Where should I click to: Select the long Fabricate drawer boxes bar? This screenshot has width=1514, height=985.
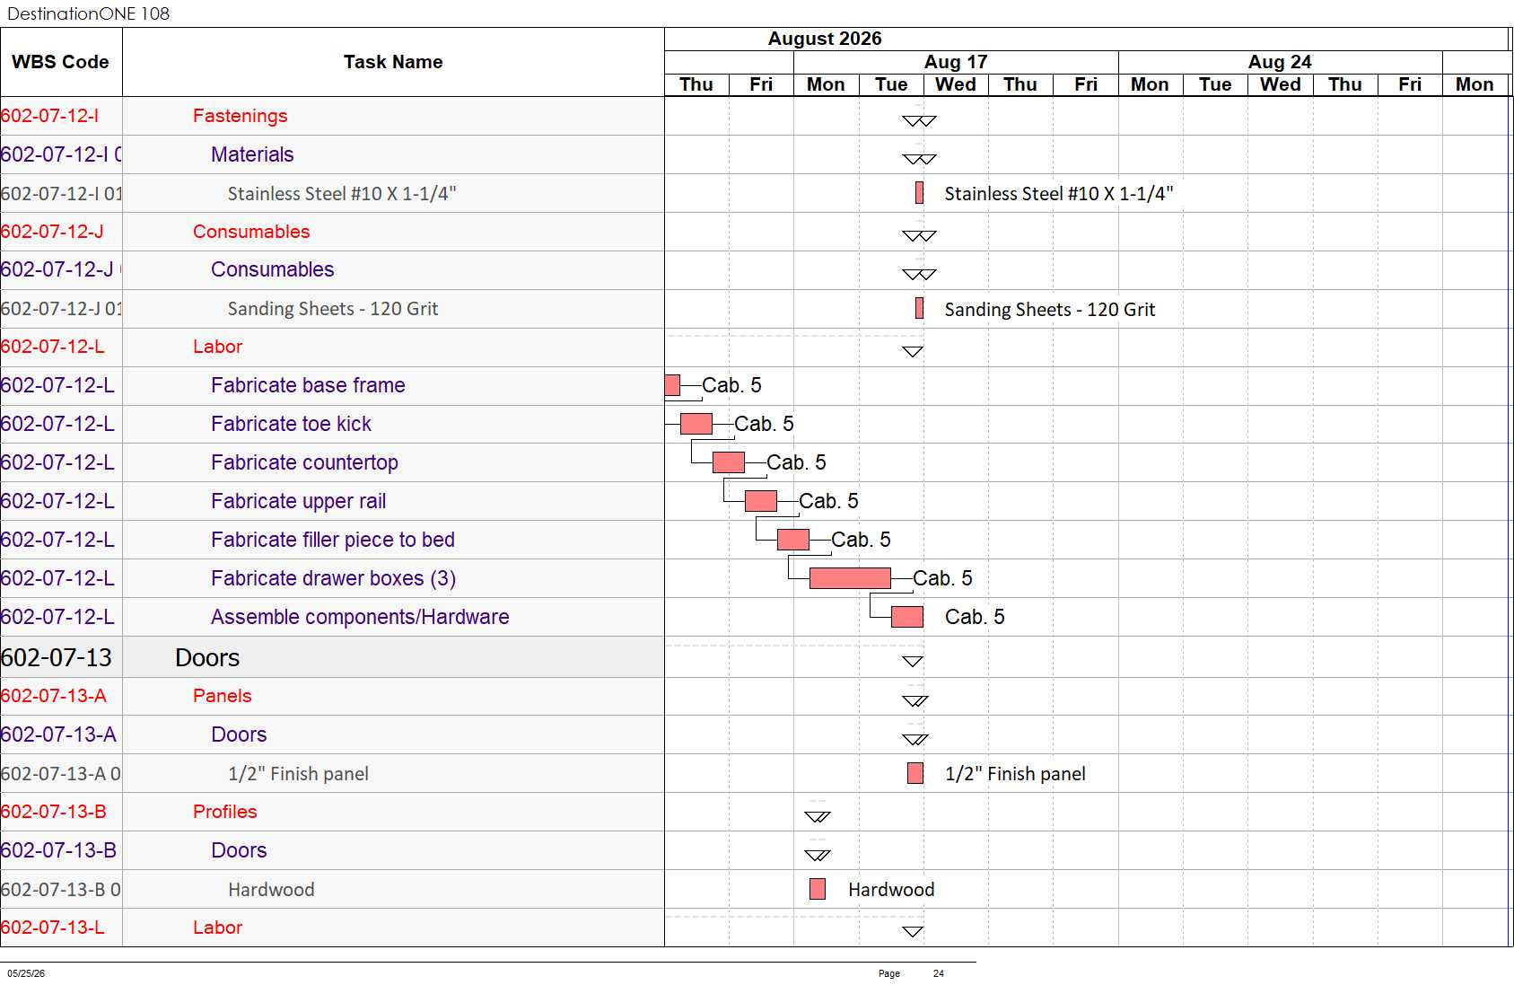pos(850,578)
